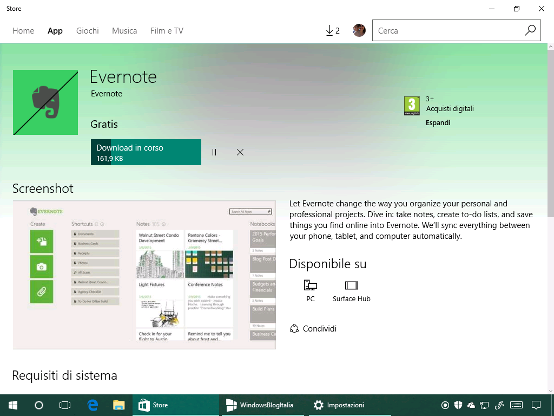
Task: Open the downloads queue showing 2
Action: click(333, 31)
